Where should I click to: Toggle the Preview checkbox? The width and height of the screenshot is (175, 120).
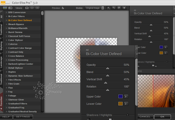(63, 8)
